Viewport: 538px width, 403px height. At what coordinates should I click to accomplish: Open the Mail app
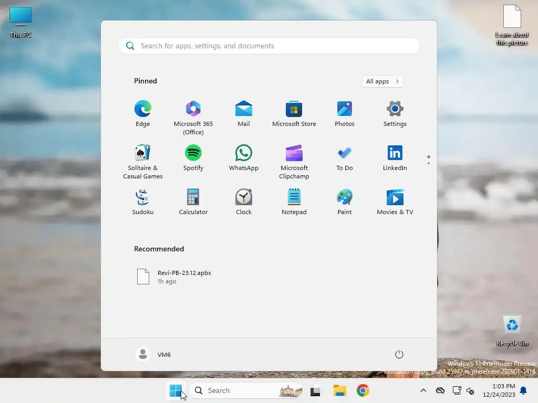[244, 114]
